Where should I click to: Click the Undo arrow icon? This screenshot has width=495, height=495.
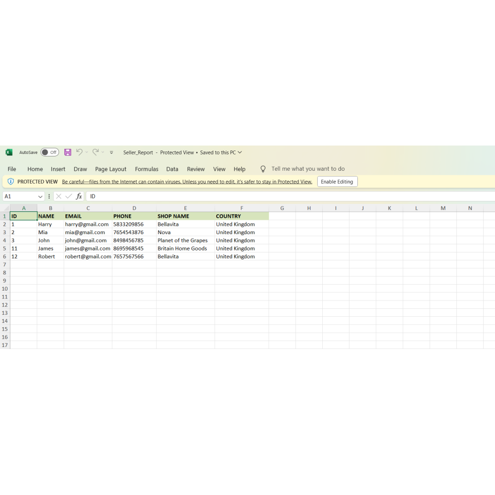click(79, 152)
